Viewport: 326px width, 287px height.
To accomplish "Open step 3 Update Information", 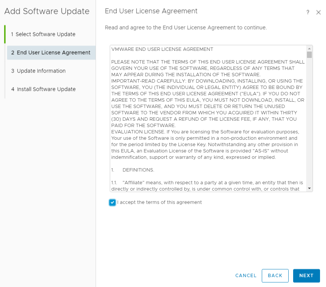I will coord(38,71).
